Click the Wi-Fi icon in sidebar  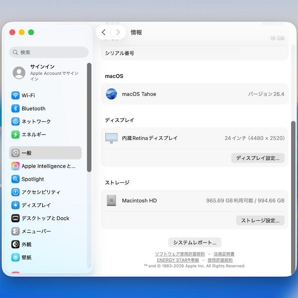pos(16,96)
